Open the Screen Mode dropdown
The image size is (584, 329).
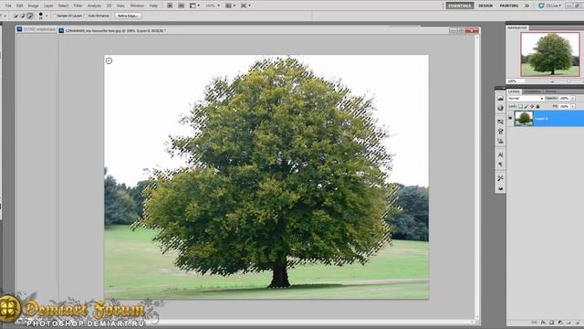[245, 5]
